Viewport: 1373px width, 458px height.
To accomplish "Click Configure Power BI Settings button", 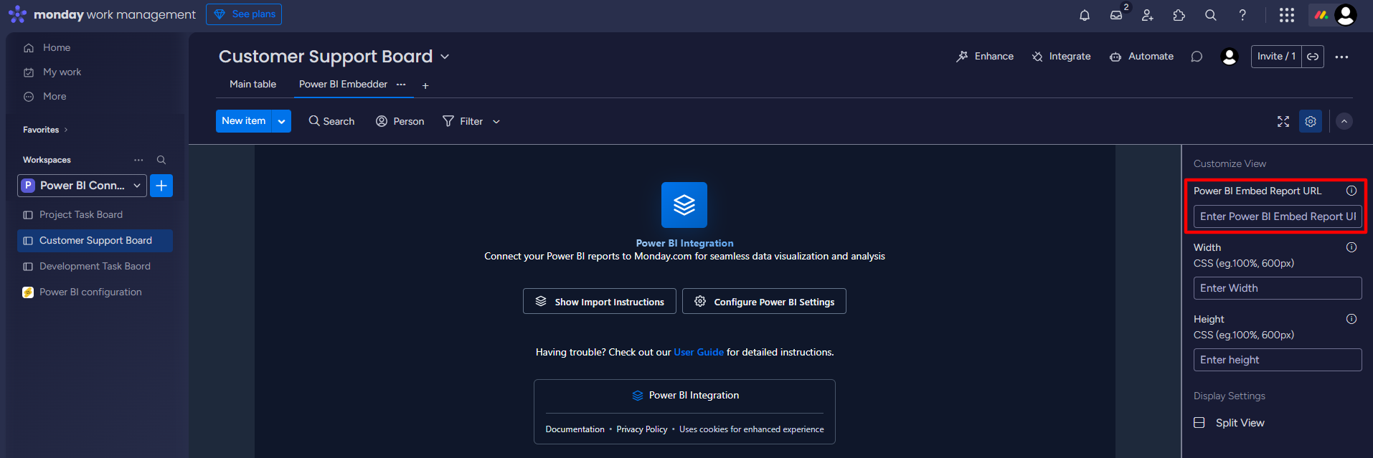I will coord(764,301).
